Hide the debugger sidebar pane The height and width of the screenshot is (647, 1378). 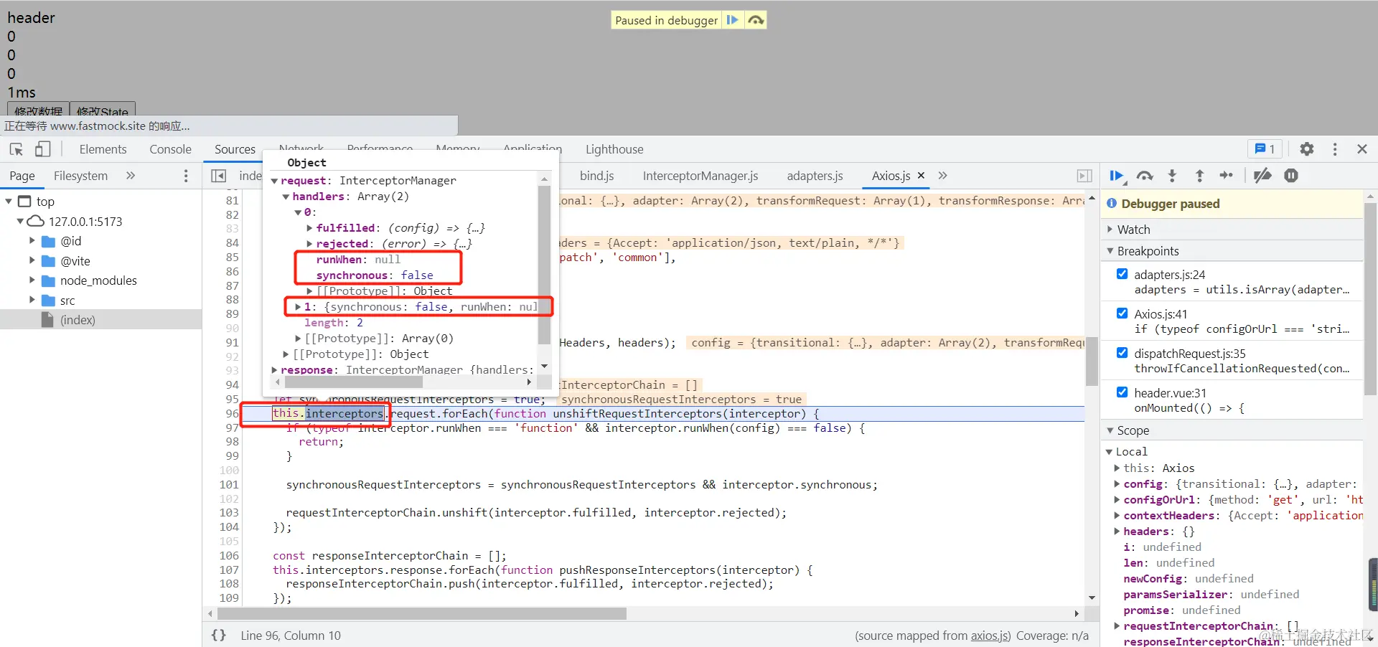(1084, 176)
